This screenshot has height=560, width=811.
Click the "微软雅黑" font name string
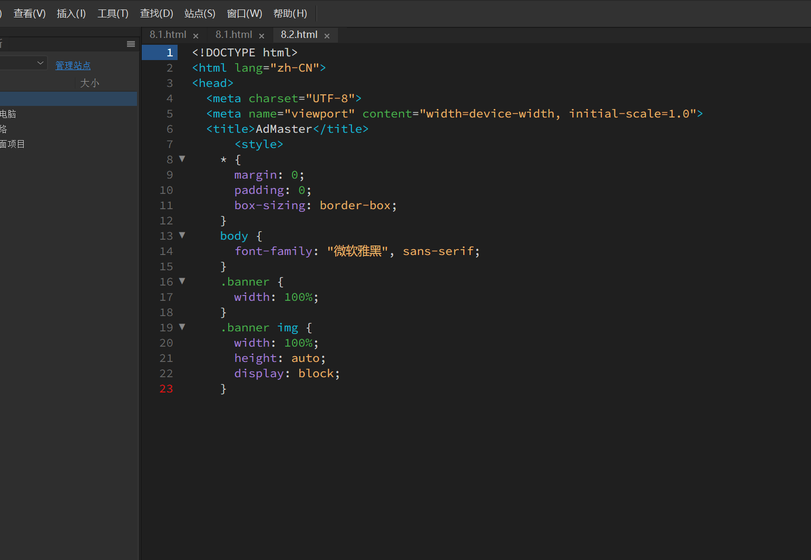click(x=358, y=251)
